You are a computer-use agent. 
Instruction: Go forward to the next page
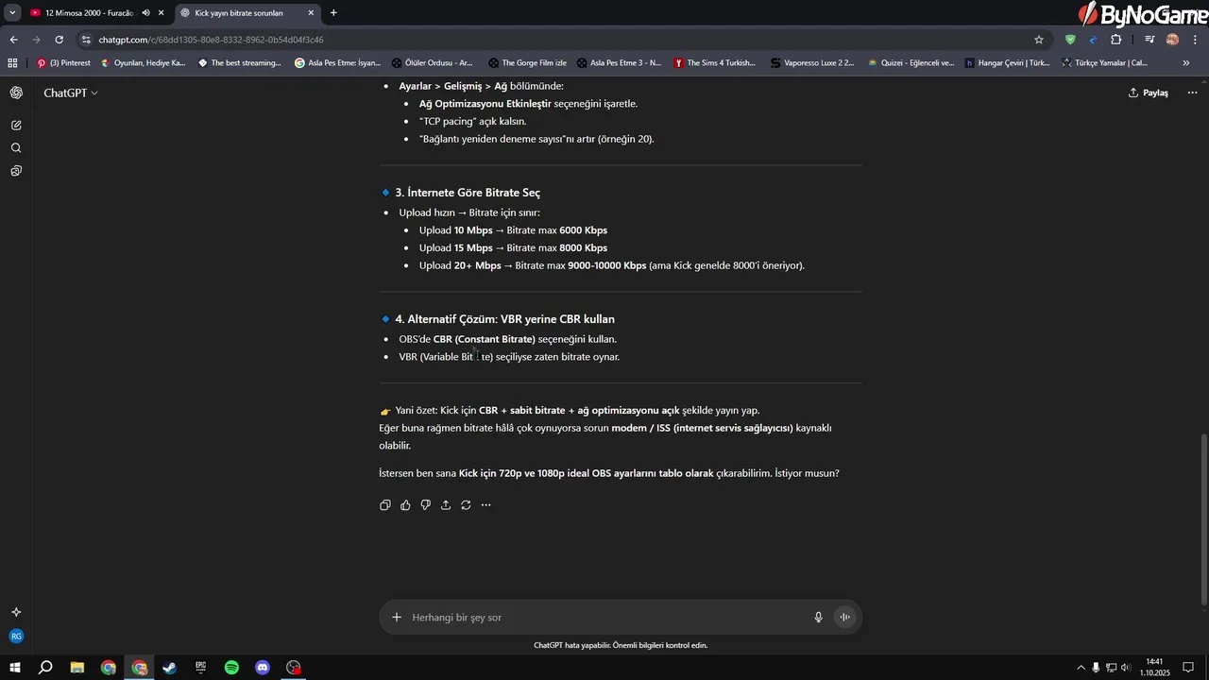pos(36,40)
